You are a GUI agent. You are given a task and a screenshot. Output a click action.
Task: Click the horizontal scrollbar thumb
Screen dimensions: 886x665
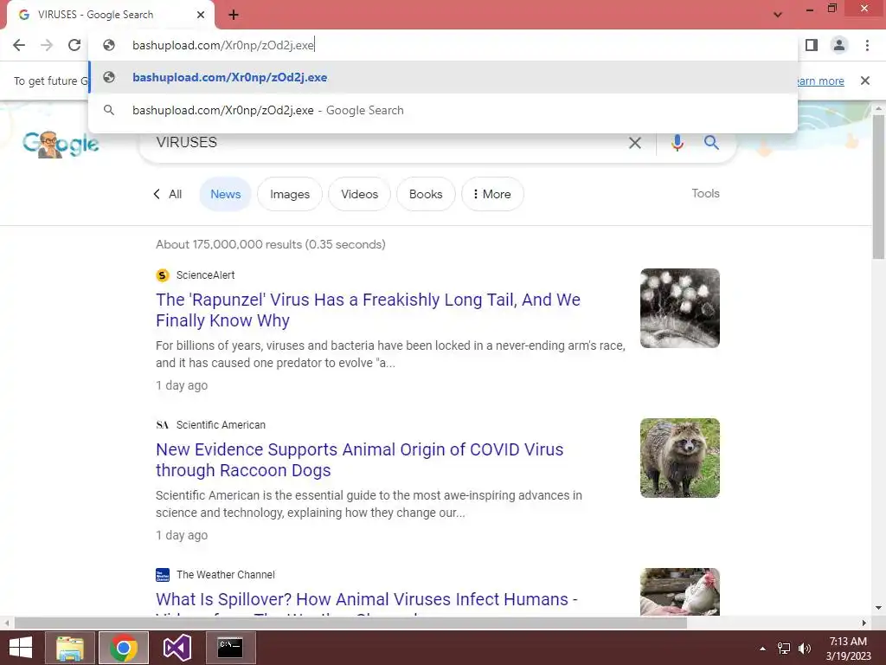pos(350,623)
